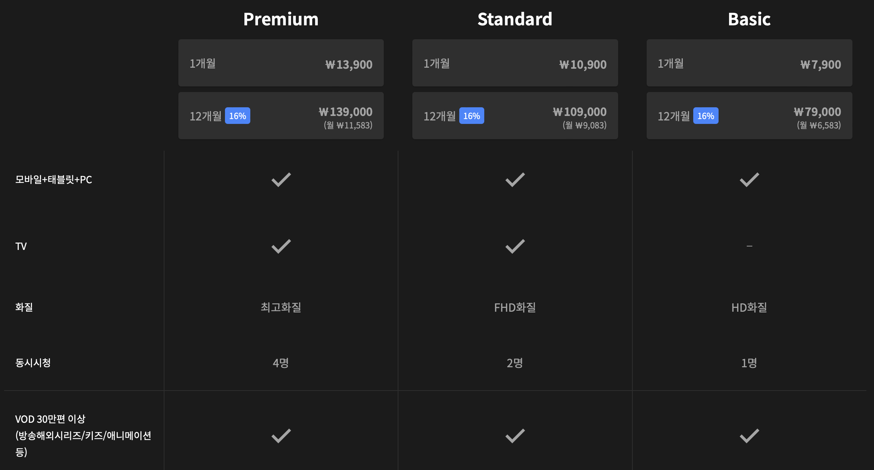Click the Standard mobile+tablet+PC checkmark
Image resolution: width=874 pixels, height=470 pixels.
(514, 179)
